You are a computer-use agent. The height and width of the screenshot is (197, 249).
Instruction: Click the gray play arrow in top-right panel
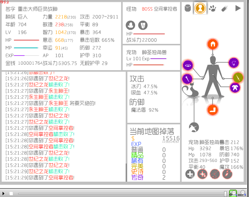pyautogui.click(x=238, y=8)
